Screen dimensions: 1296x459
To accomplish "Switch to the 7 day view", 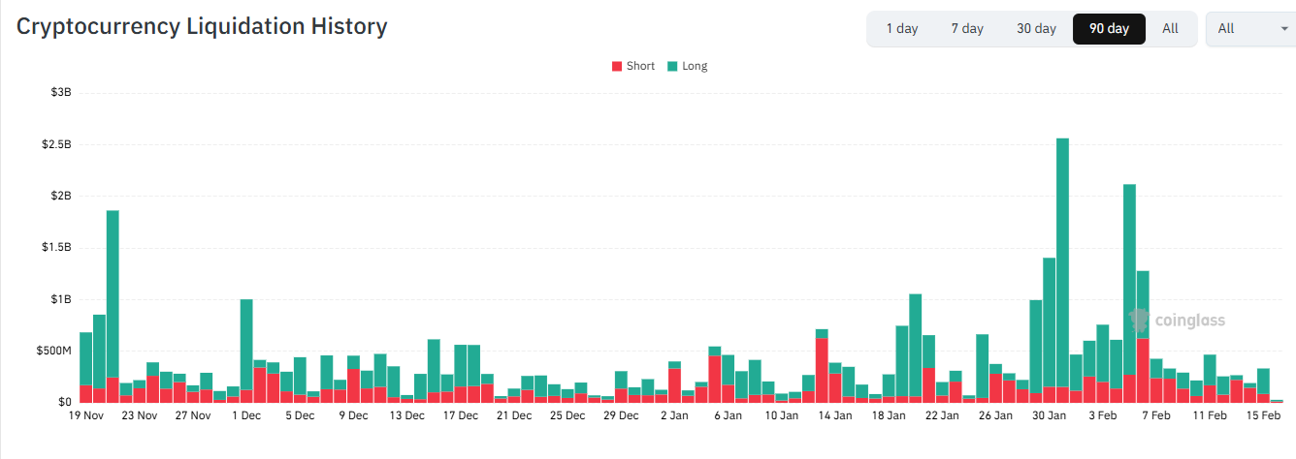I will click(x=967, y=28).
